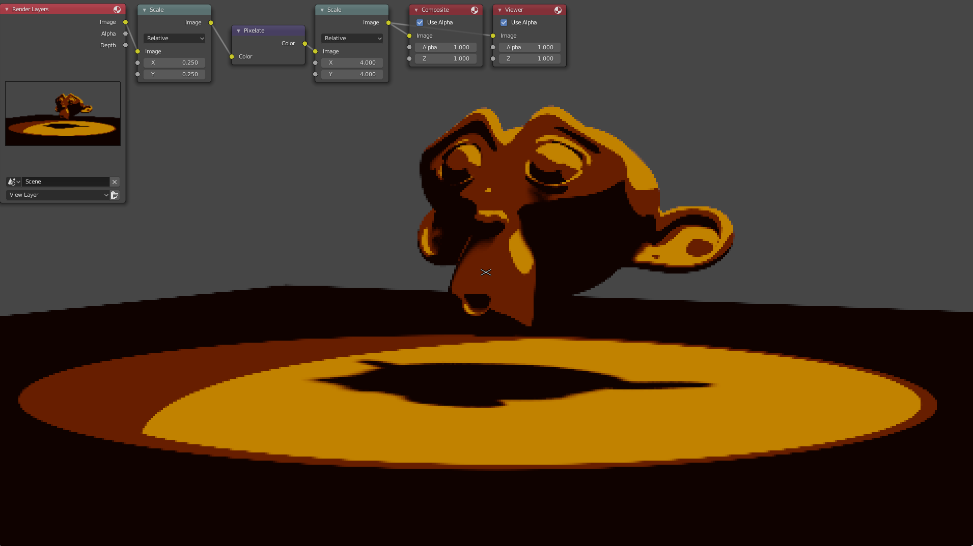Click render active scene icon
The width and height of the screenshot is (973, 546).
coord(115,195)
